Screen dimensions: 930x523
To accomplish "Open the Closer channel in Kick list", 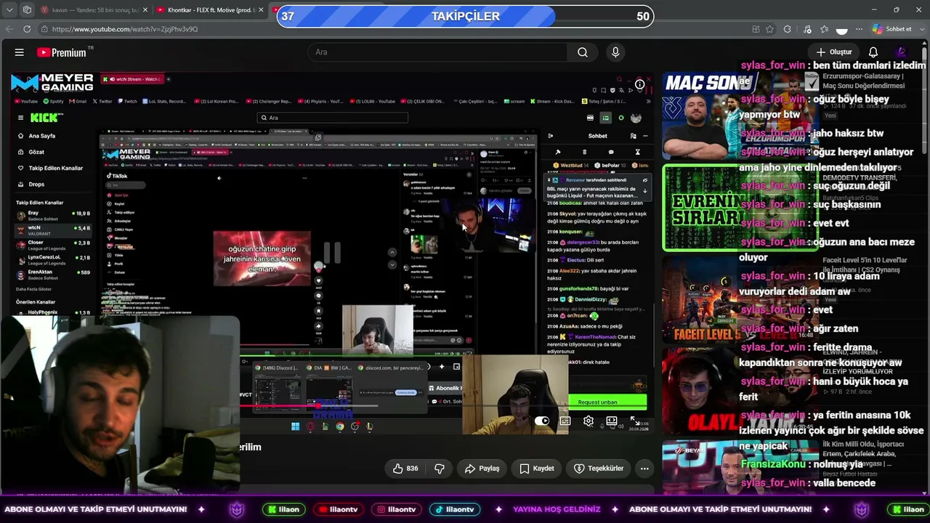I will [54, 245].
